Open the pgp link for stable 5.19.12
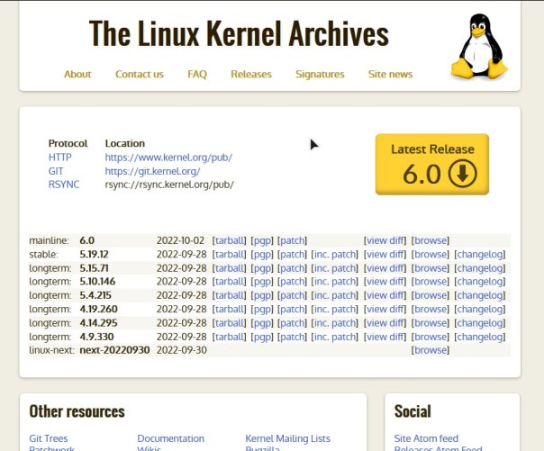The image size is (544, 451). tap(262, 255)
